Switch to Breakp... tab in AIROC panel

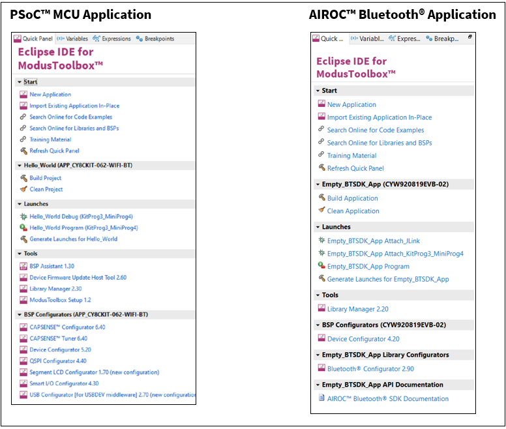click(x=443, y=38)
